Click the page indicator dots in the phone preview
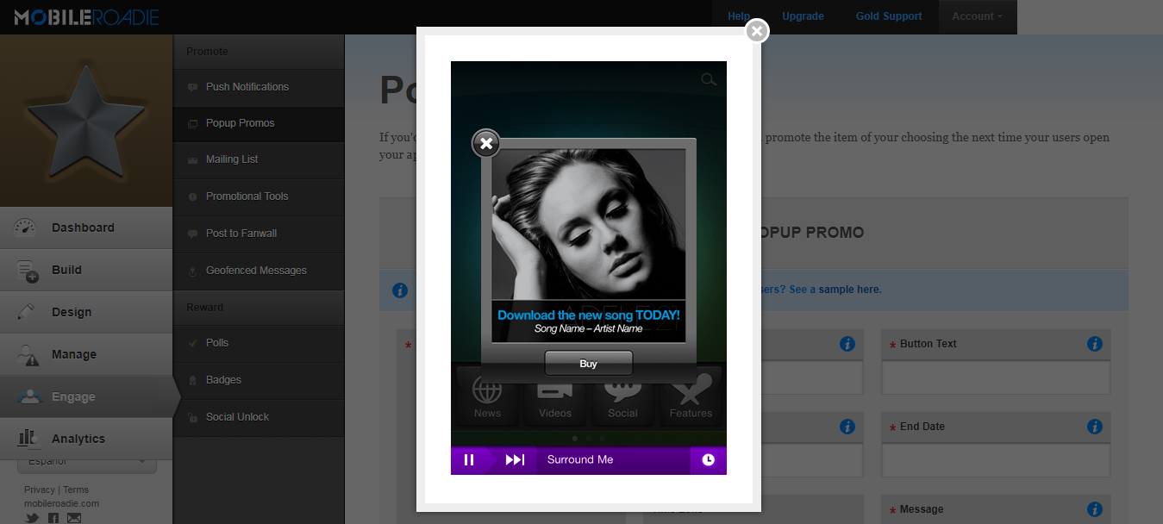Image resolution: width=1163 pixels, height=524 pixels. pos(589,439)
